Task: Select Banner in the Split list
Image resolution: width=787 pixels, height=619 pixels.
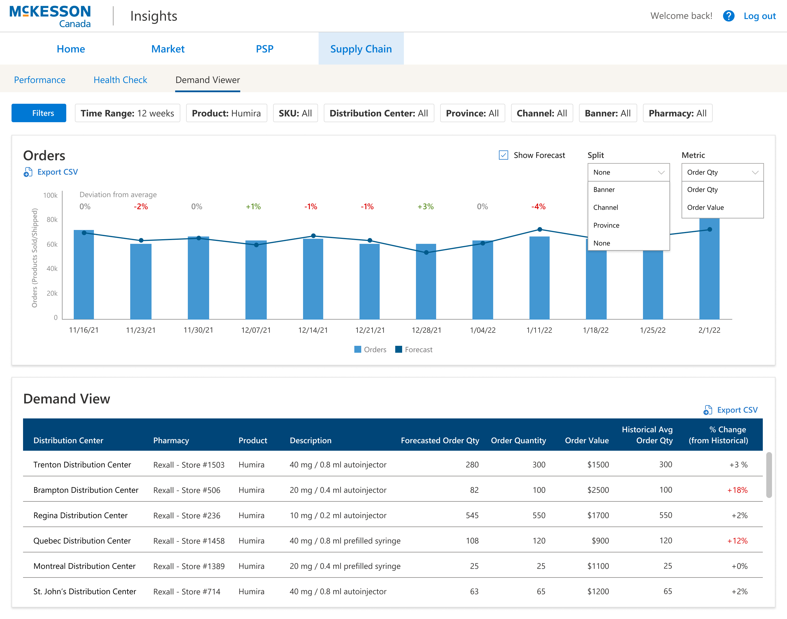Action: pos(604,190)
